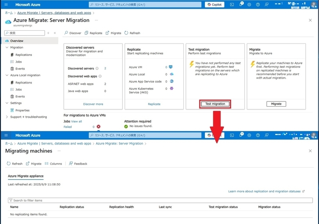Viewport: 319px width, 224px height.
Task: Open ellipsis beside Migrating machines title
Action: tap(59, 151)
